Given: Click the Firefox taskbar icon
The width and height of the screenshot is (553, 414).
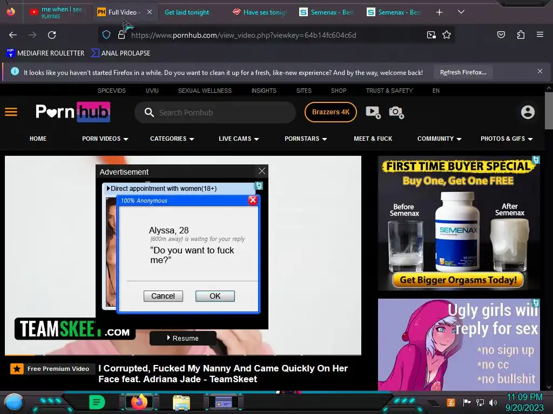Looking at the screenshot, I should (139, 402).
